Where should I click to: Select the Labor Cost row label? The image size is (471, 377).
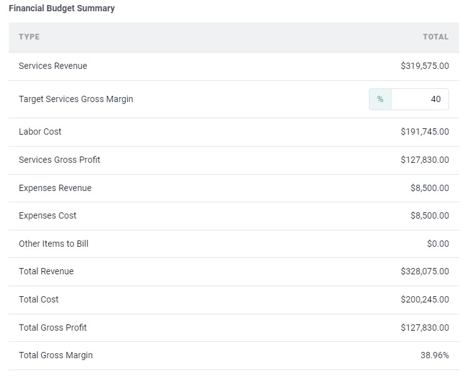pos(40,132)
